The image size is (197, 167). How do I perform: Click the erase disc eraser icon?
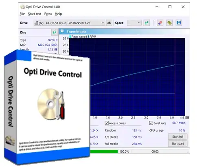pos(160,23)
